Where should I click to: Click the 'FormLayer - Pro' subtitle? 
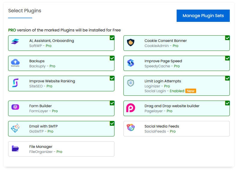44,111
